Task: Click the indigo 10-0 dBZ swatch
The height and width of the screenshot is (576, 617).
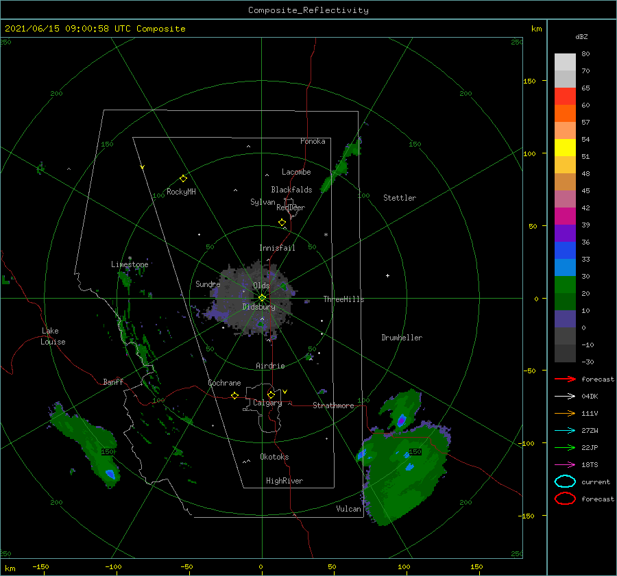Action: pos(565,319)
